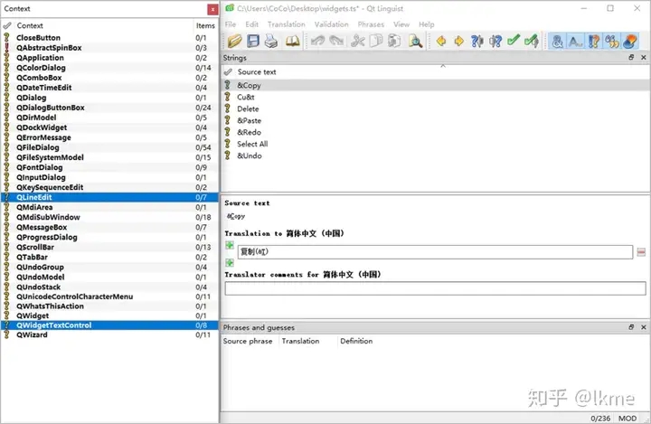This screenshot has height=424, width=651.
Task: Remove translation with red minus button
Action: 640,252
